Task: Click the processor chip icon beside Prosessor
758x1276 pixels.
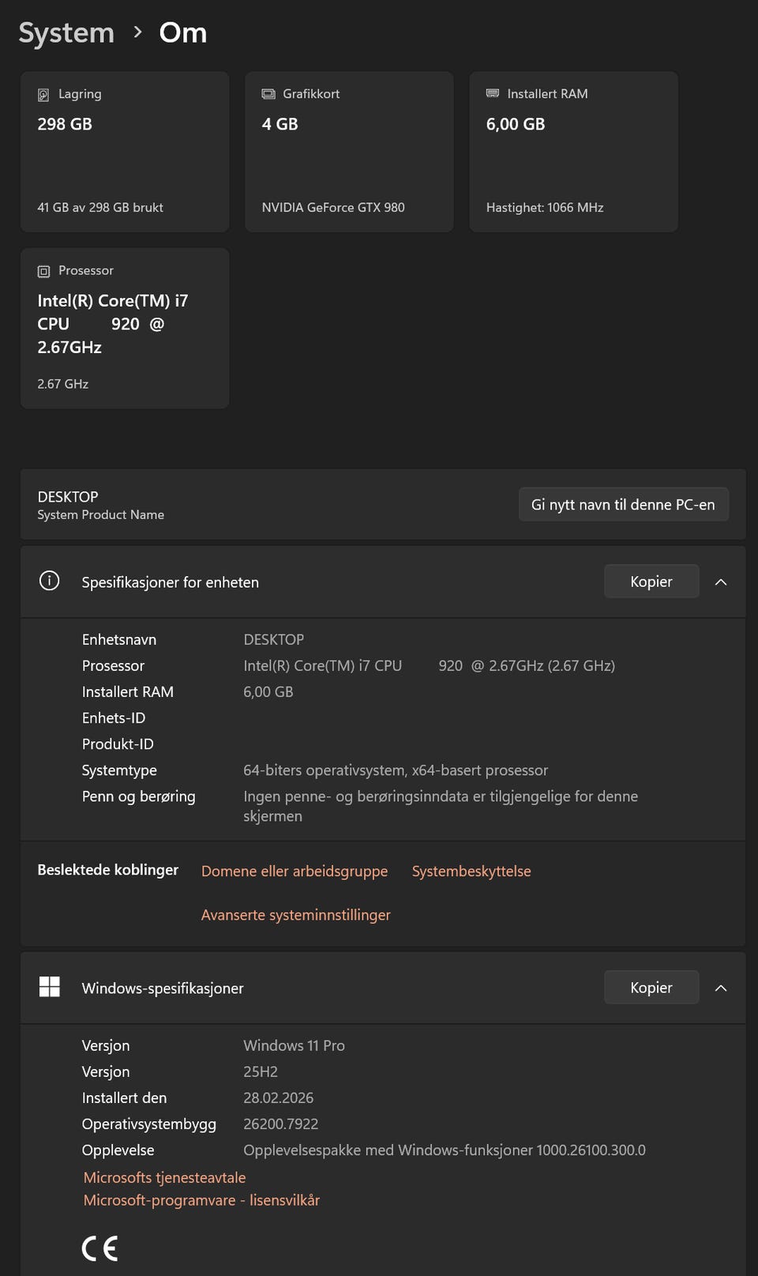Action: click(43, 271)
